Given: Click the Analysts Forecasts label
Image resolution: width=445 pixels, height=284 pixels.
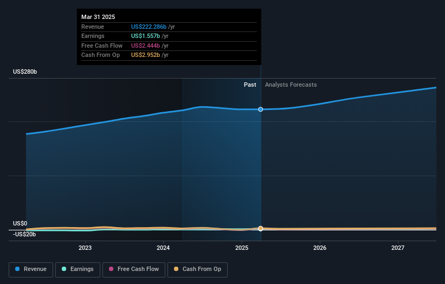Looking at the screenshot, I should [291, 85].
